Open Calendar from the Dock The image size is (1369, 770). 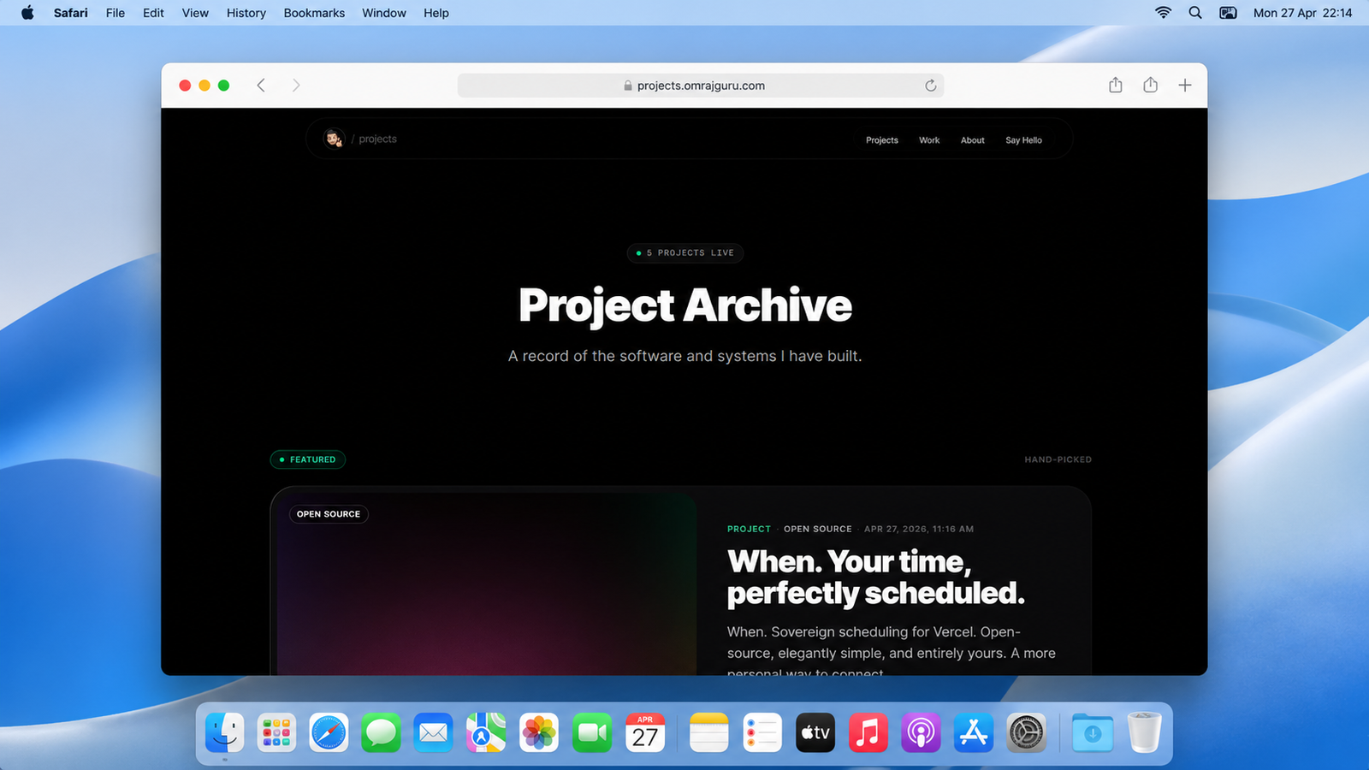coord(644,732)
